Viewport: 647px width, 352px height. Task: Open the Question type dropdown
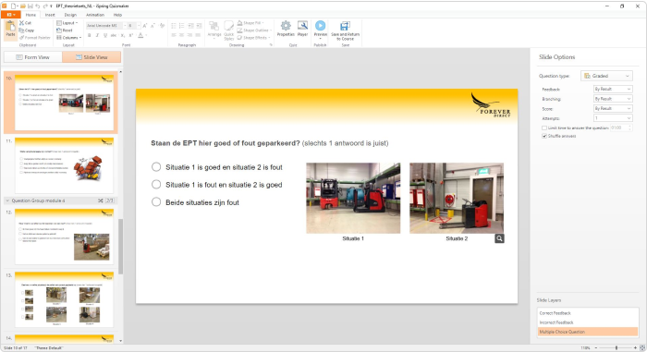[606, 76]
